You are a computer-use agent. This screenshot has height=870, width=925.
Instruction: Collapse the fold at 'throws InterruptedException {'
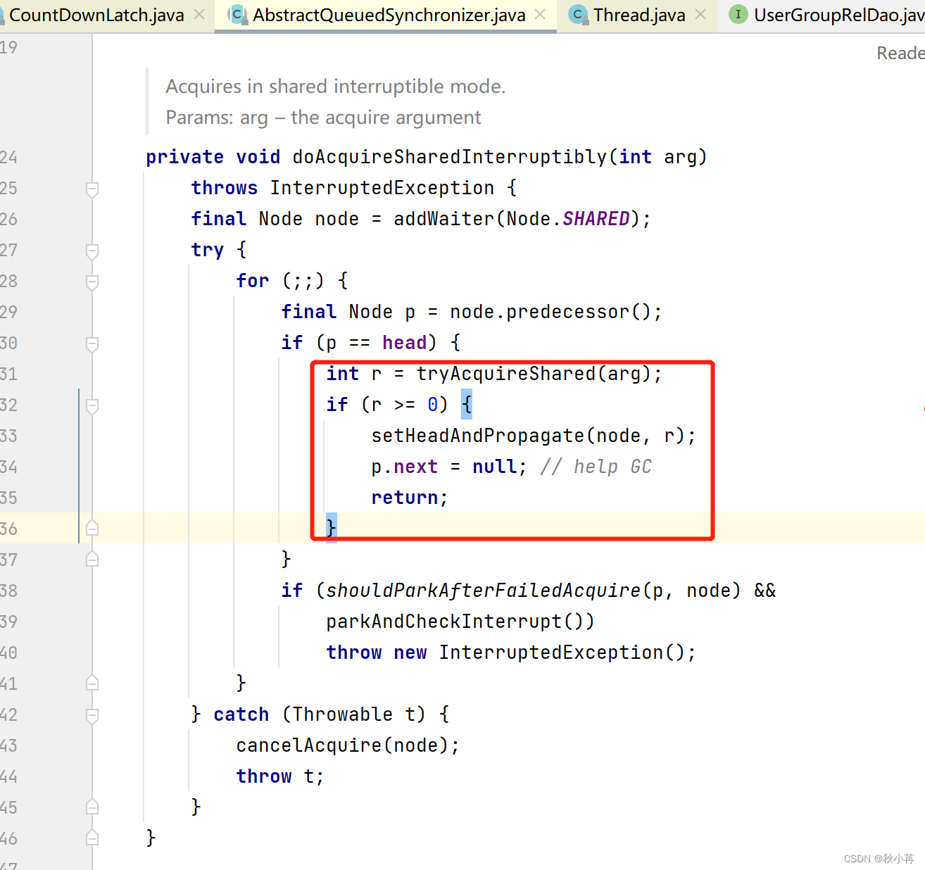pos(92,189)
